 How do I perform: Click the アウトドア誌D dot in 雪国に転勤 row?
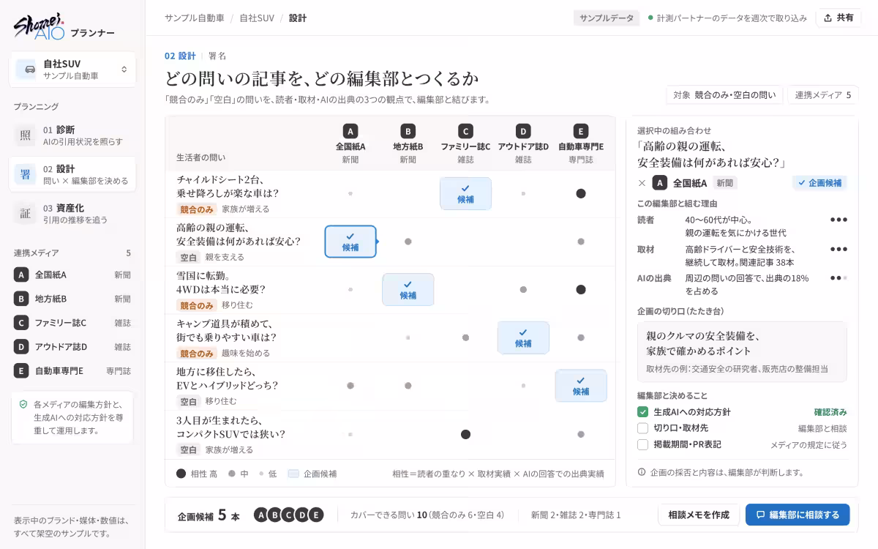[523, 290]
